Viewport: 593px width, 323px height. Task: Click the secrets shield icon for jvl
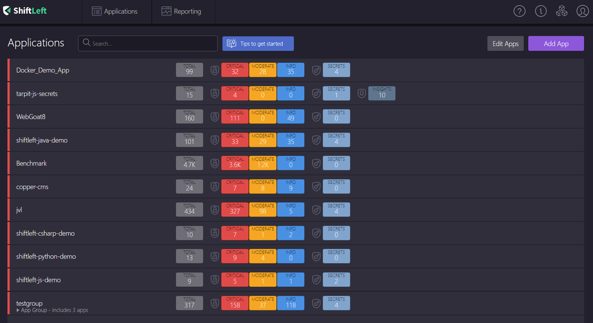click(316, 210)
